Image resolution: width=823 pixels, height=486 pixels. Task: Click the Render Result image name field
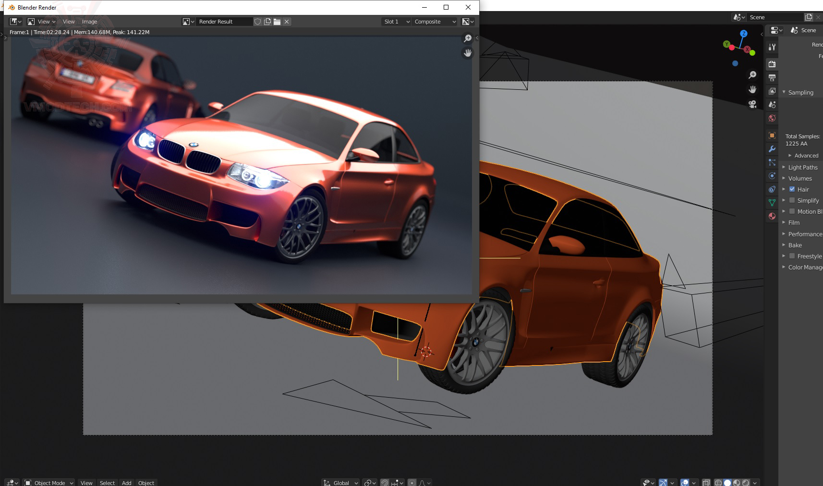224,22
